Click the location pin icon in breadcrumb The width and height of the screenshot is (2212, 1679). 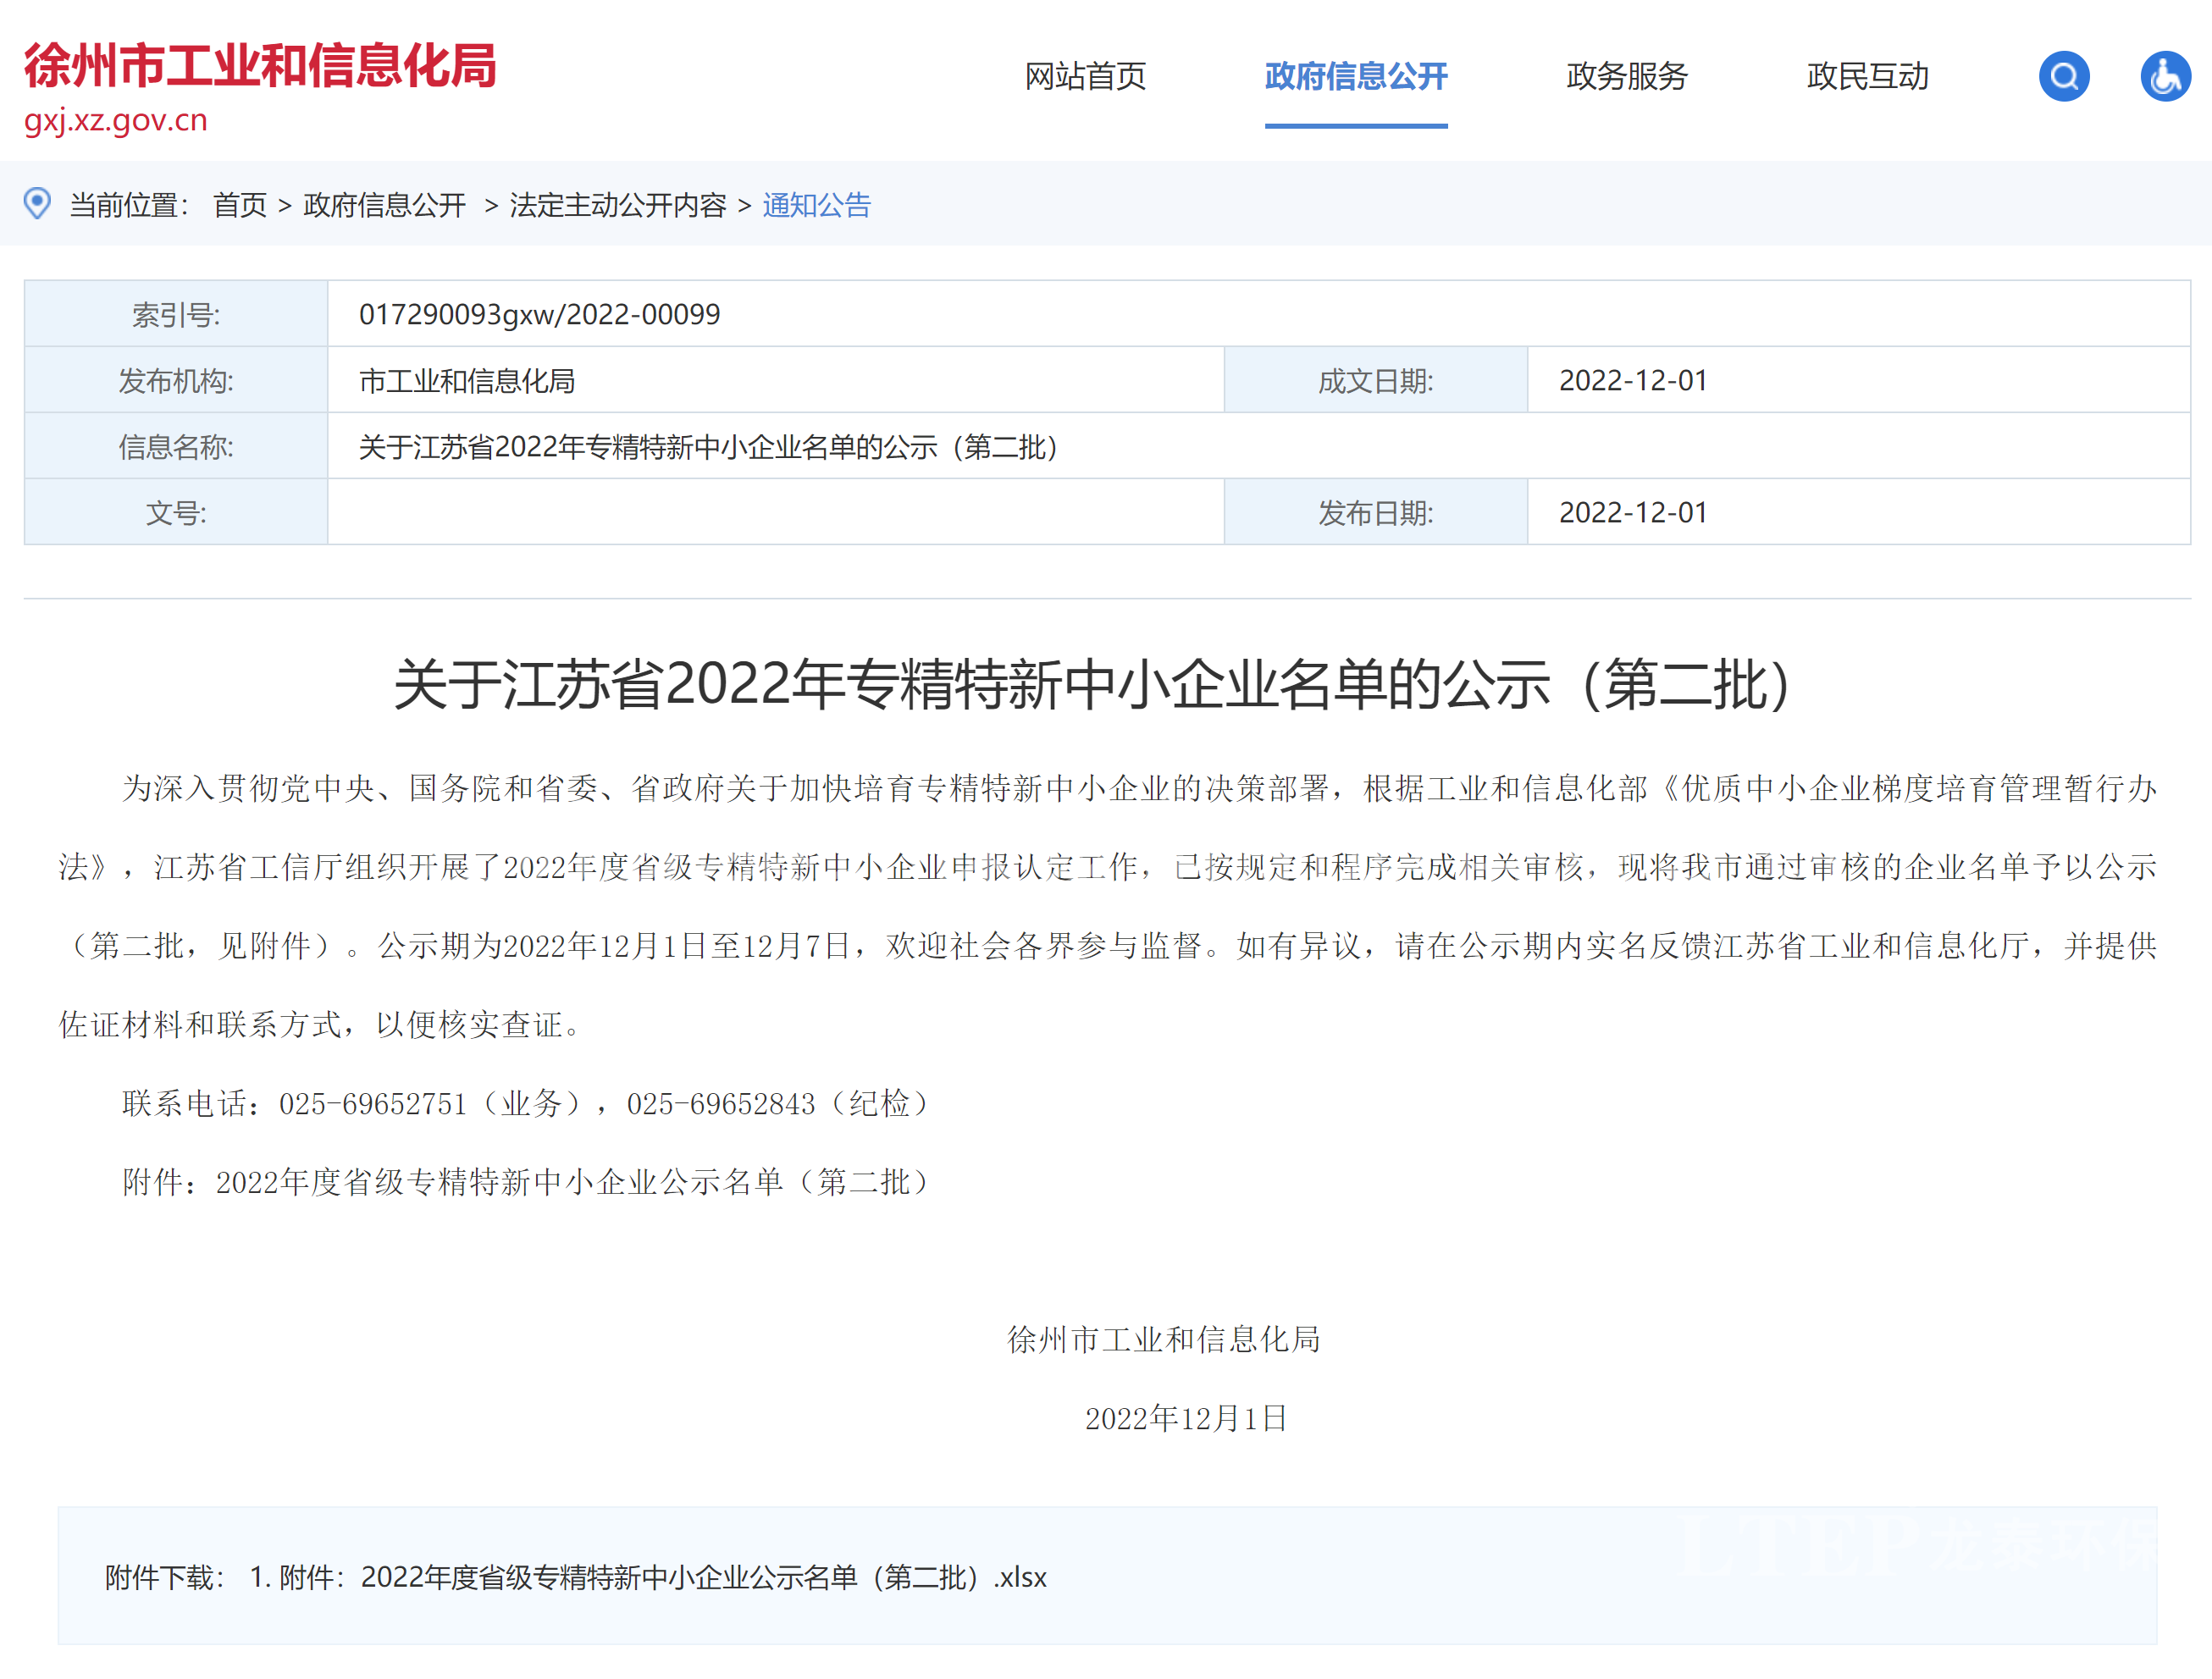point(37,204)
